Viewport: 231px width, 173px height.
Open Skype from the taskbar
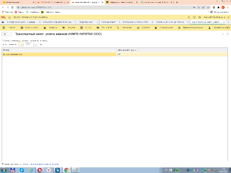pyautogui.click(x=22, y=170)
